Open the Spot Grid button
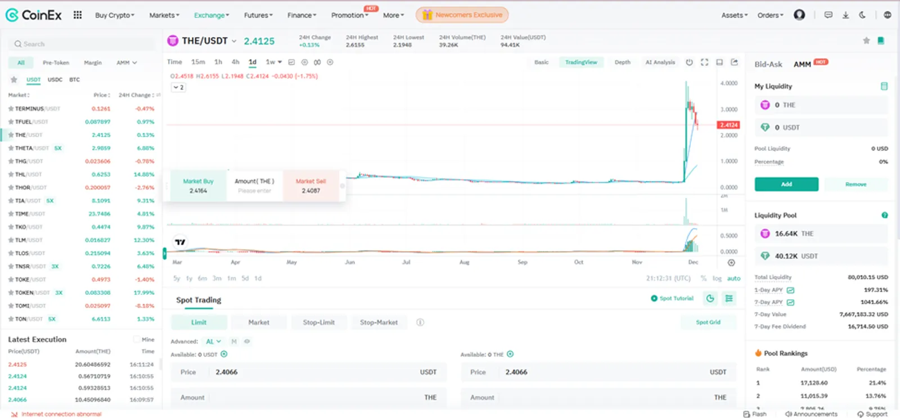 (708, 322)
